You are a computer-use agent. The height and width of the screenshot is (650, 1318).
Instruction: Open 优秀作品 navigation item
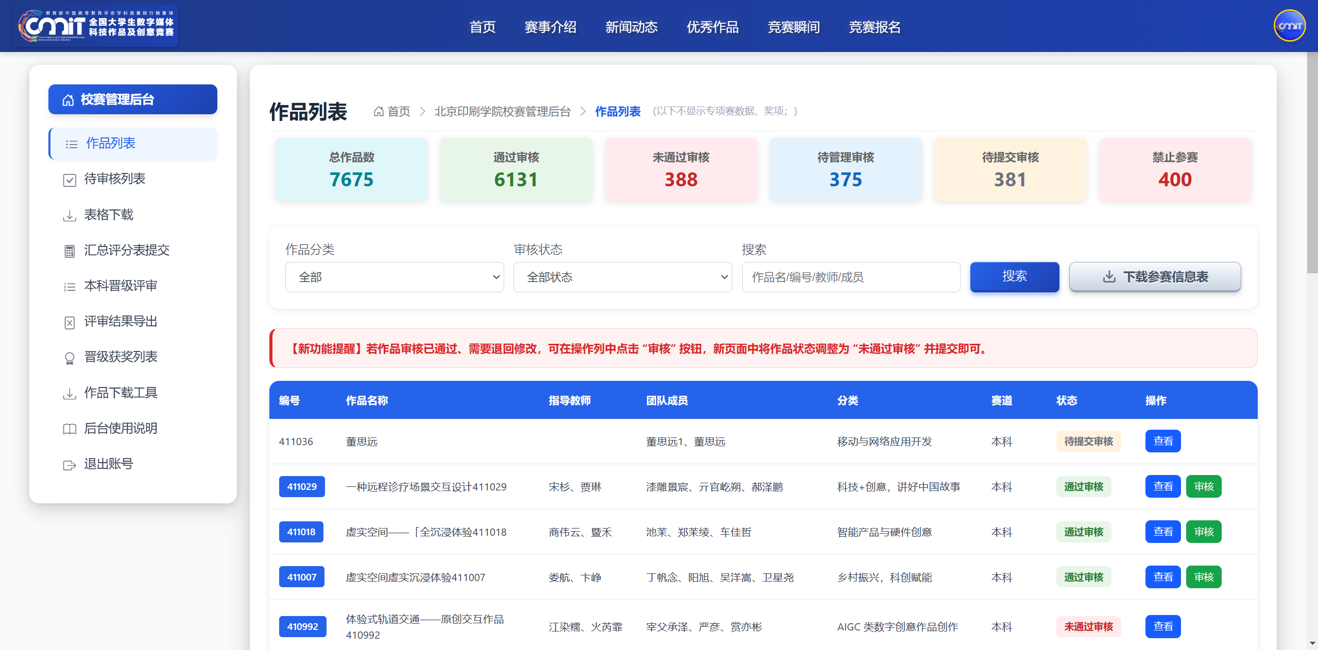[712, 27]
